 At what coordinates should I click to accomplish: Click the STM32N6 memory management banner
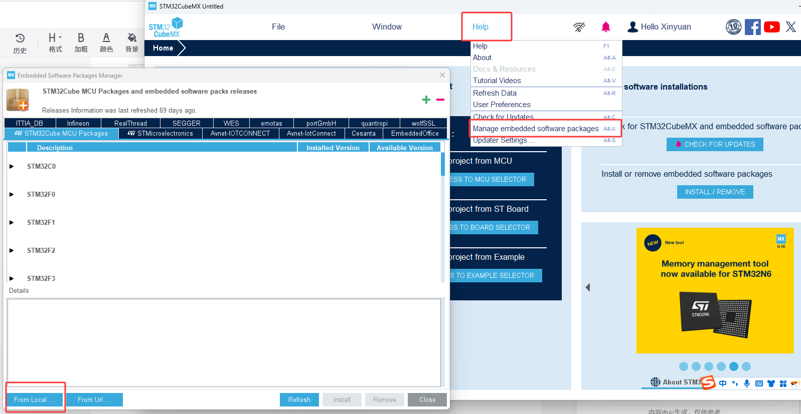click(x=715, y=291)
